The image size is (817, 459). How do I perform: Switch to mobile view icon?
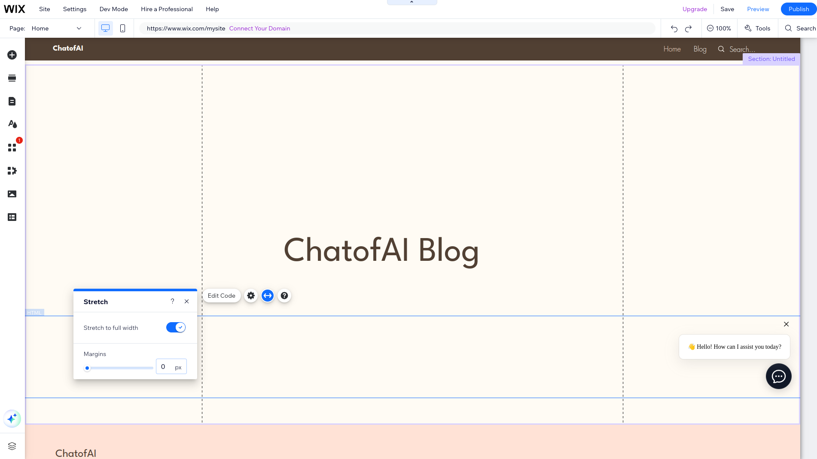[x=122, y=28]
